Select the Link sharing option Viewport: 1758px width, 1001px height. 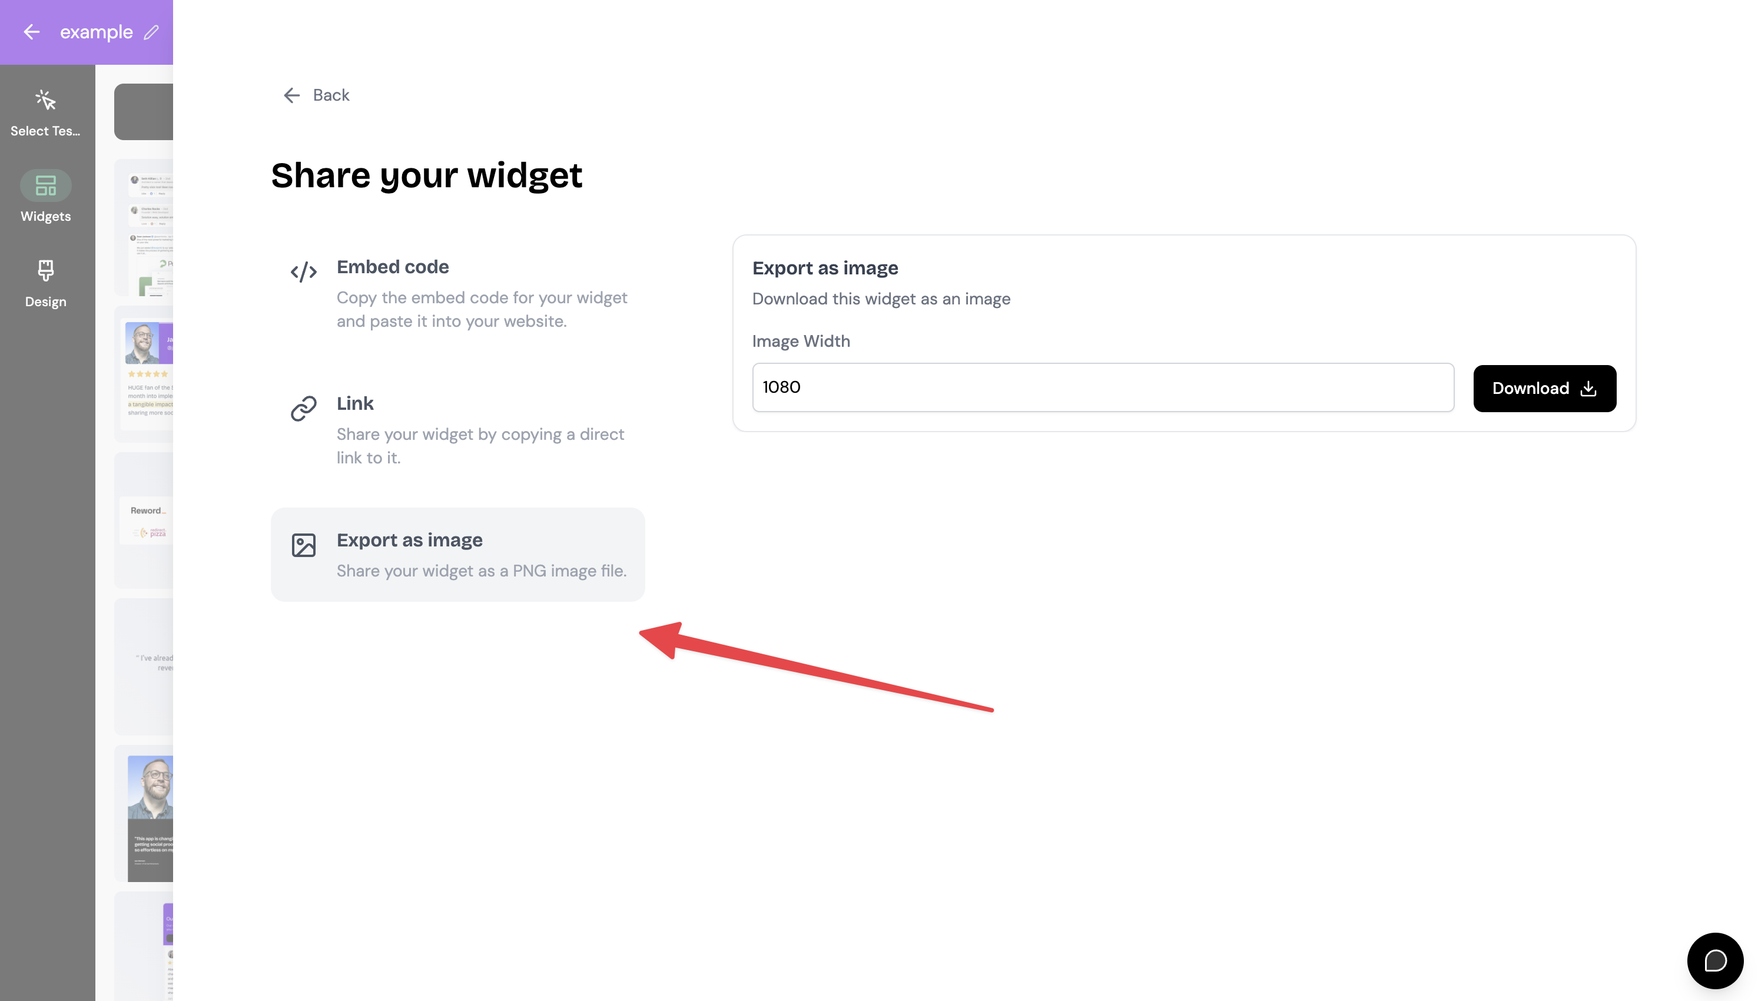(x=457, y=430)
